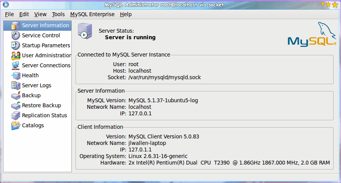Click the Server Connections monitor icon
This screenshot has width=341, height=183.
(16, 65)
